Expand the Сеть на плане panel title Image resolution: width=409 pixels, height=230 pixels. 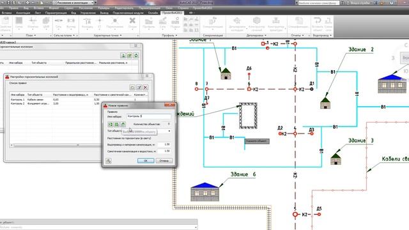(64, 35)
